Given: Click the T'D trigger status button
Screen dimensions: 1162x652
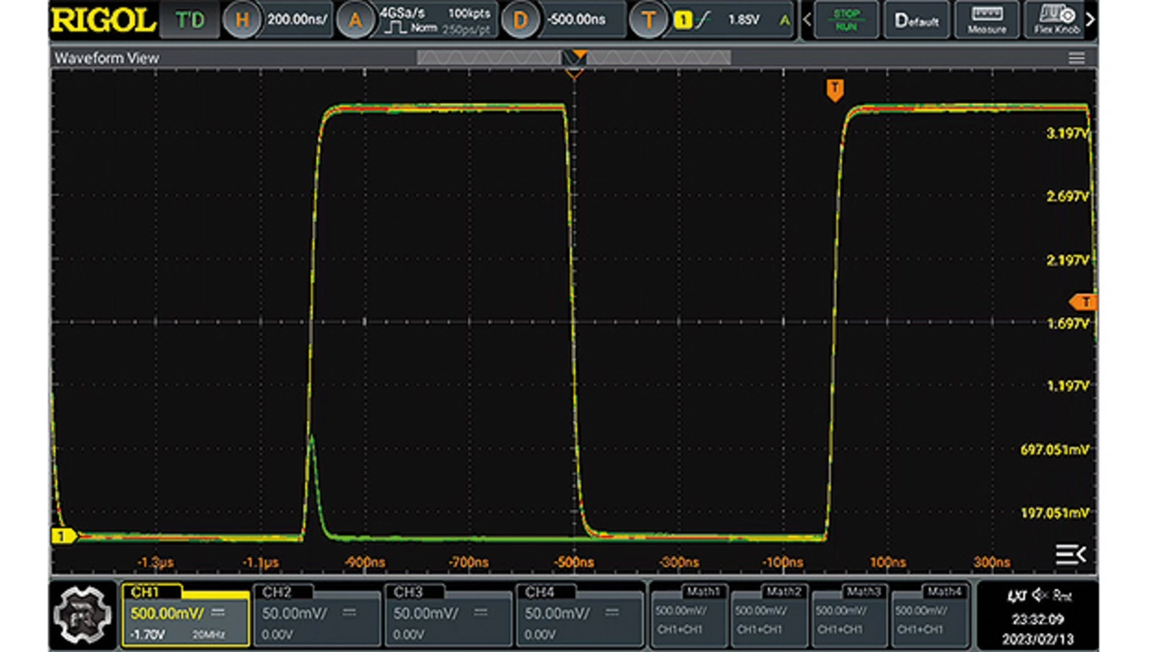Looking at the screenshot, I should pyautogui.click(x=190, y=20).
